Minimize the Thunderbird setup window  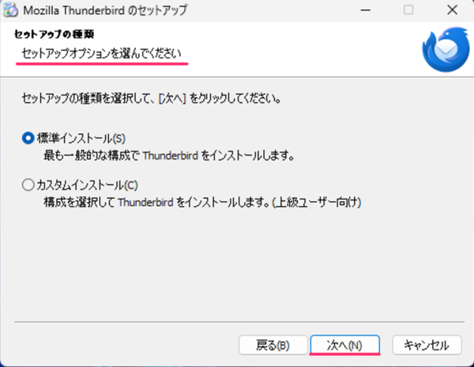[x=366, y=10]
